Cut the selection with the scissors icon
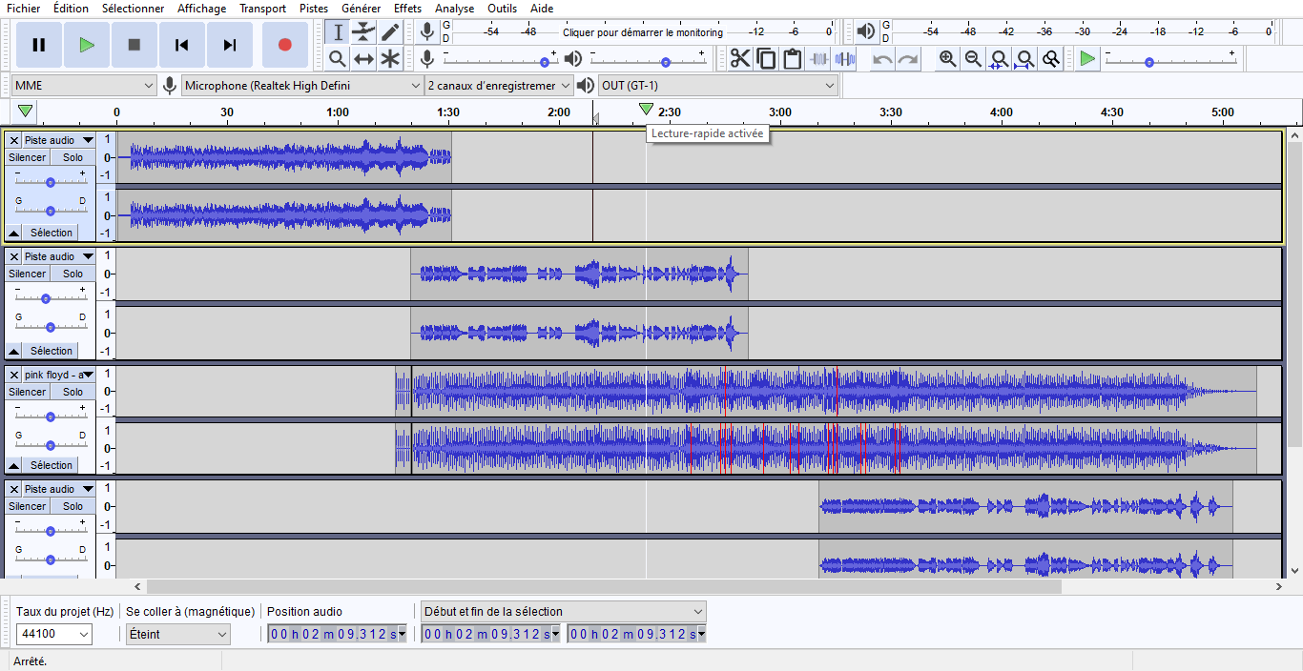The image size is (1303, 671). pyautogui.click(x=740, y=58)
